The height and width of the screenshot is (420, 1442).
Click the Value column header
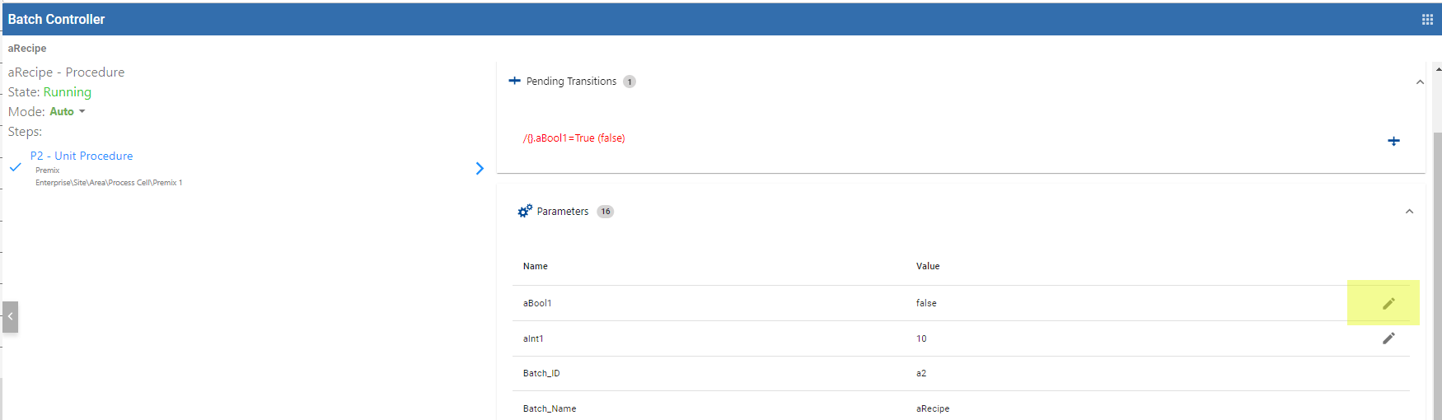[x=928, y=266]
